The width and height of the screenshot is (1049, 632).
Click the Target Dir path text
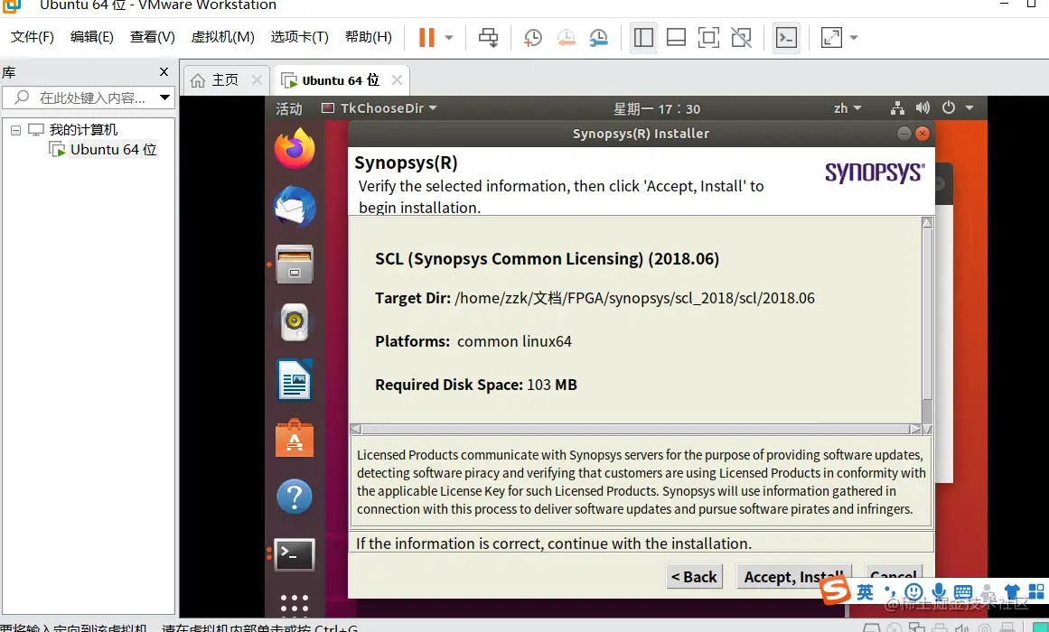[x=634, y=298]
